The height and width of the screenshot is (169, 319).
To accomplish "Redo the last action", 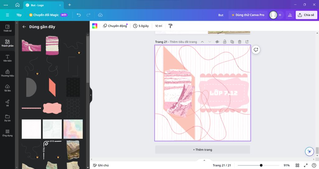I will (88, 15).
